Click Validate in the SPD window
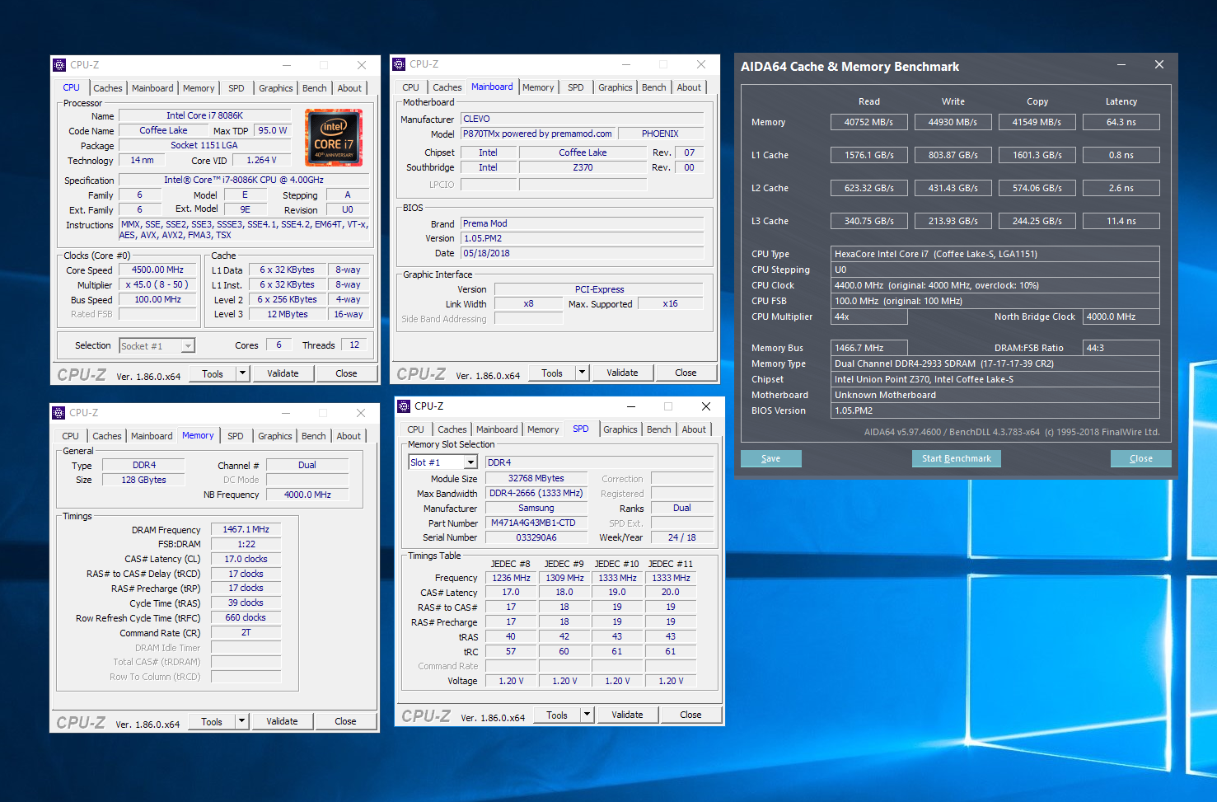 (x=627, y=715)
